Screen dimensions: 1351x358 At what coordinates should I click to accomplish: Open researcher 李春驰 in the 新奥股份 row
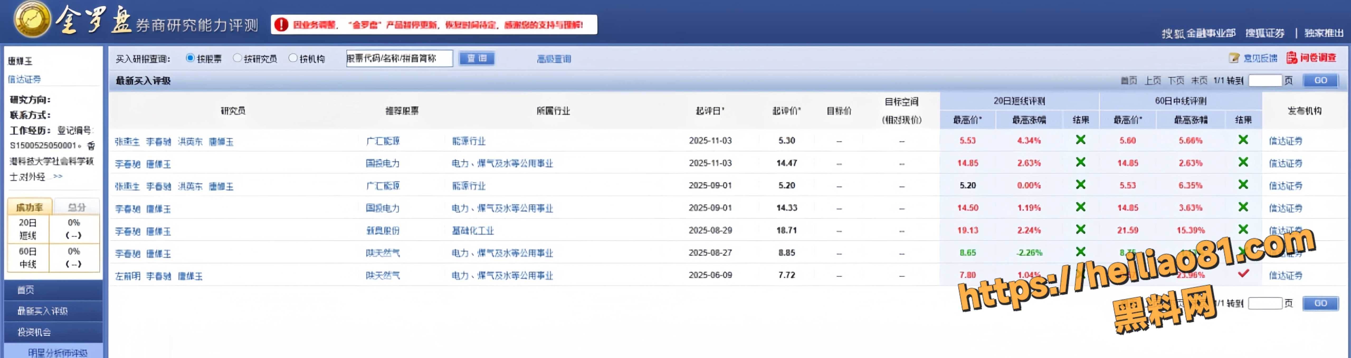(127, 231)
